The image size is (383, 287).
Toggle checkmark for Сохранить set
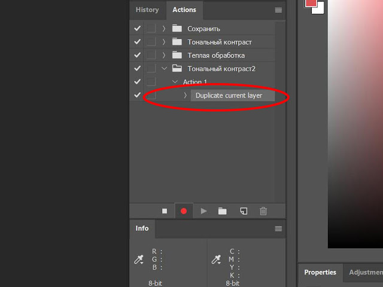coord(137,28)
